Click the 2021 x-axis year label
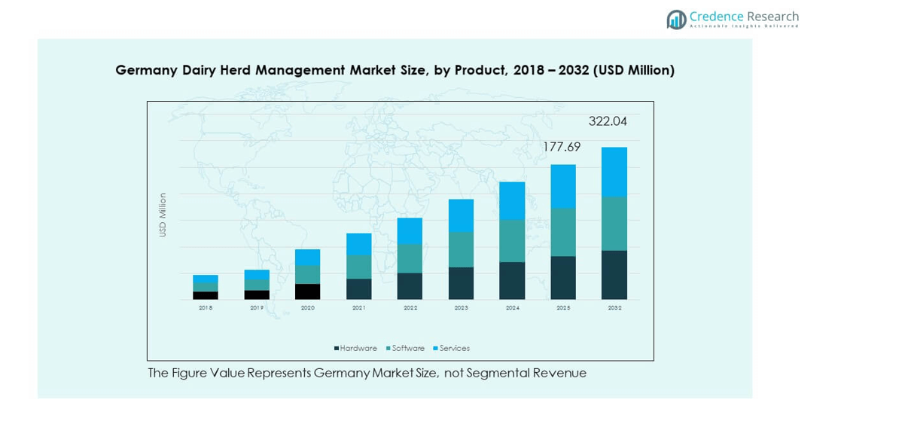This screenshot has width=905, height=427. coord(358,308)
